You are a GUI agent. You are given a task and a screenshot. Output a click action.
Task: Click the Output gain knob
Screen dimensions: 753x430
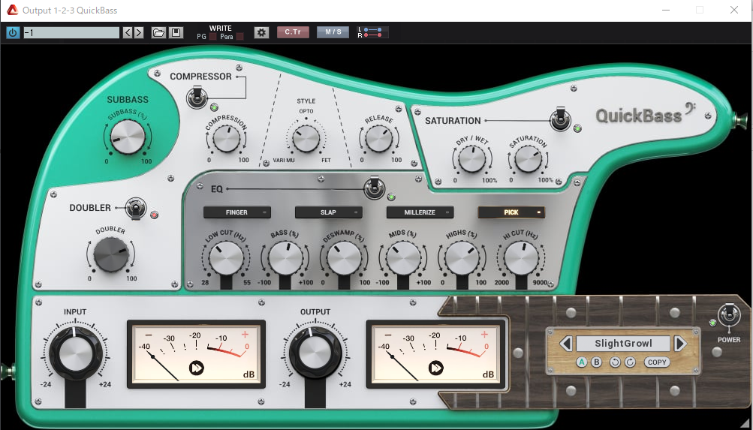tap(315, 353)
